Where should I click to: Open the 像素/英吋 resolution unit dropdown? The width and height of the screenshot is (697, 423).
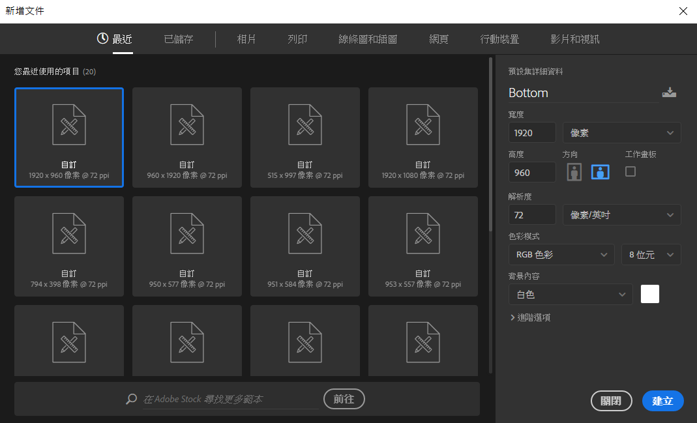pos(622,215)
